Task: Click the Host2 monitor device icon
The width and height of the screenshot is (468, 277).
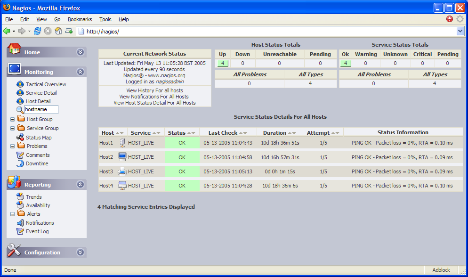Action: point(122,157)
